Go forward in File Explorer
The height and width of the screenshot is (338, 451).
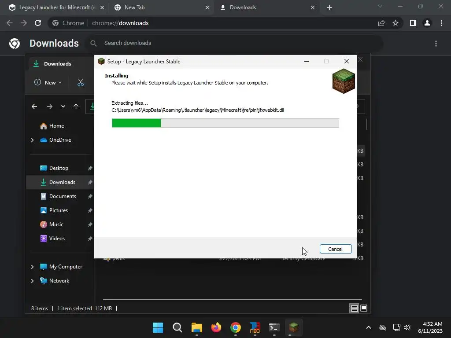tap(50, 107)
